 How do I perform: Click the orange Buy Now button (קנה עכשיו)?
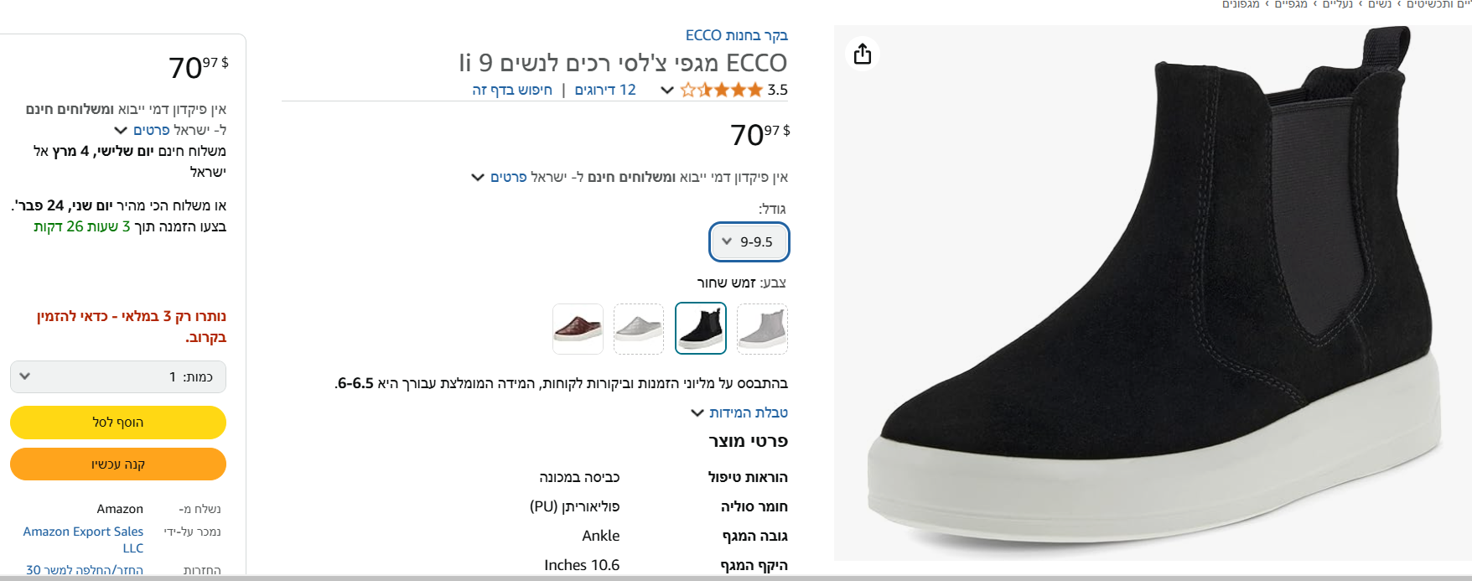pos(118,464)
